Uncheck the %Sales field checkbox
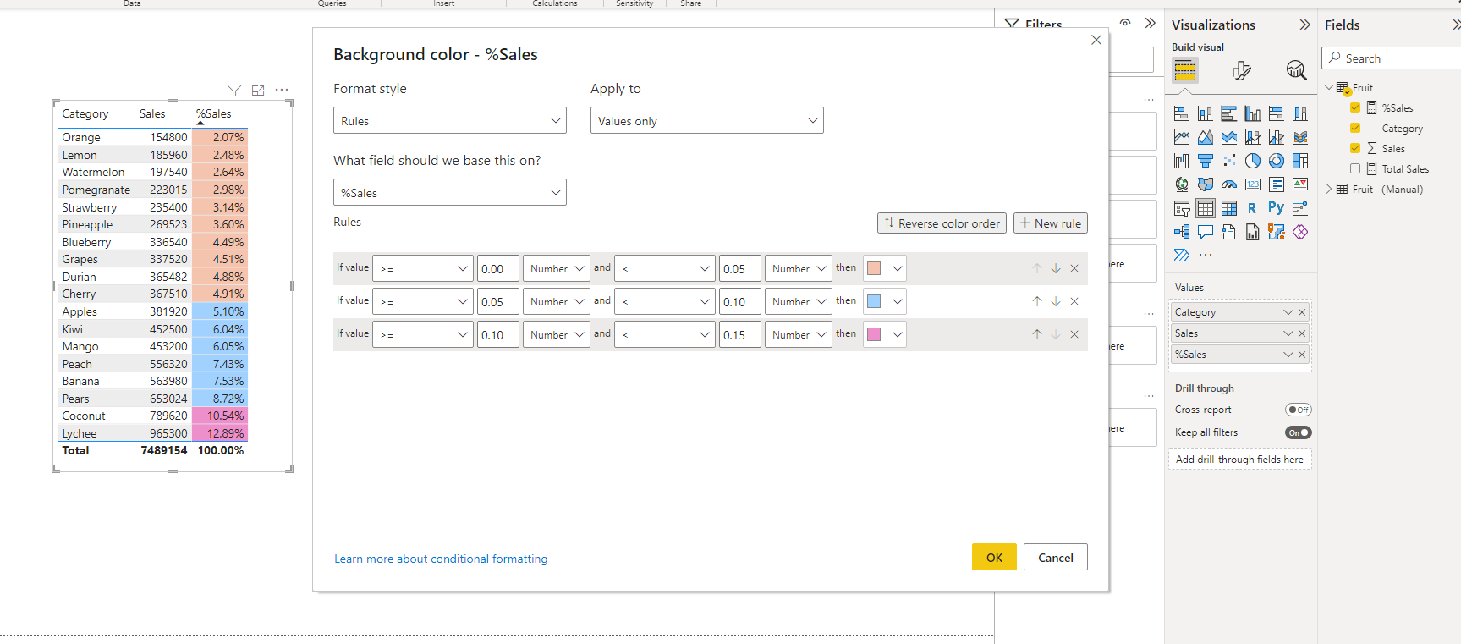Screen dimensions: 1461x644 coord(1355,107)
